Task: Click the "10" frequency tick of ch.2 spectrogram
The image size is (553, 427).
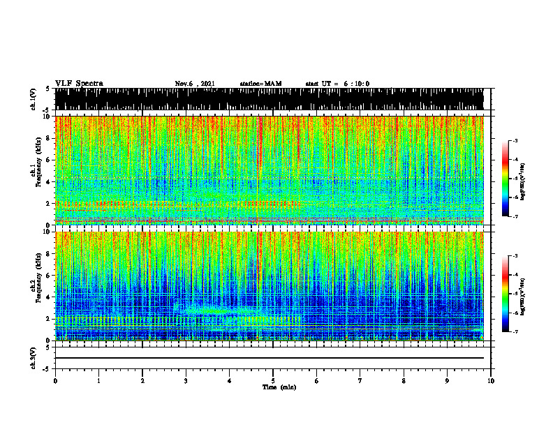Action: point(48,232)
